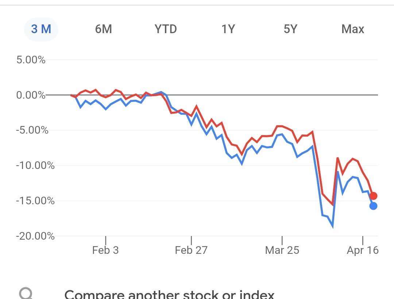Select the Max range tab
This screenshot has width=394, height=299.
tap(352, 29)
